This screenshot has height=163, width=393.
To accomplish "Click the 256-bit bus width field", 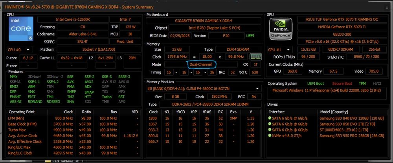I will (x=375, y=49).
